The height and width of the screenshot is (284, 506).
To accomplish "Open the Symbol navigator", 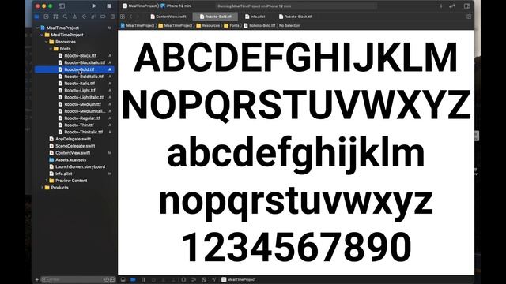I will [55, 17].
